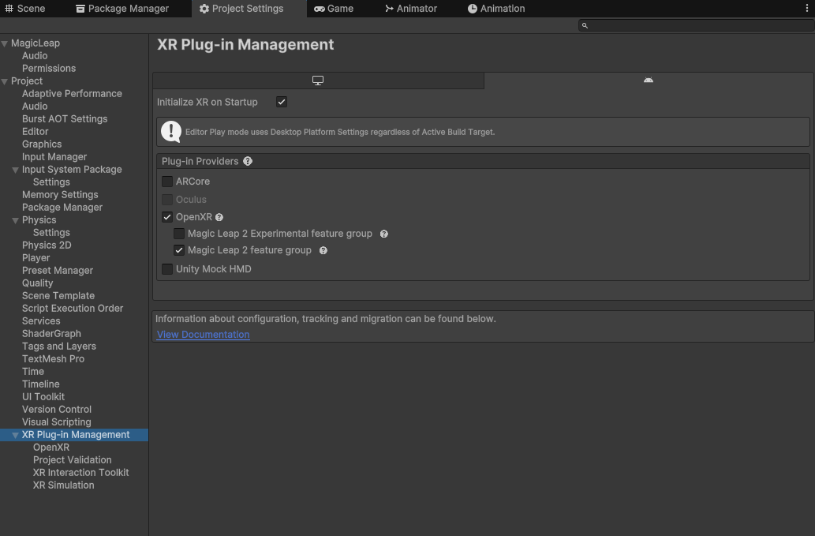Select OpenXR under XR Plug-in Management
Image resolution: width=815 pixels, height=536 pixels.
tap(50, 447)
